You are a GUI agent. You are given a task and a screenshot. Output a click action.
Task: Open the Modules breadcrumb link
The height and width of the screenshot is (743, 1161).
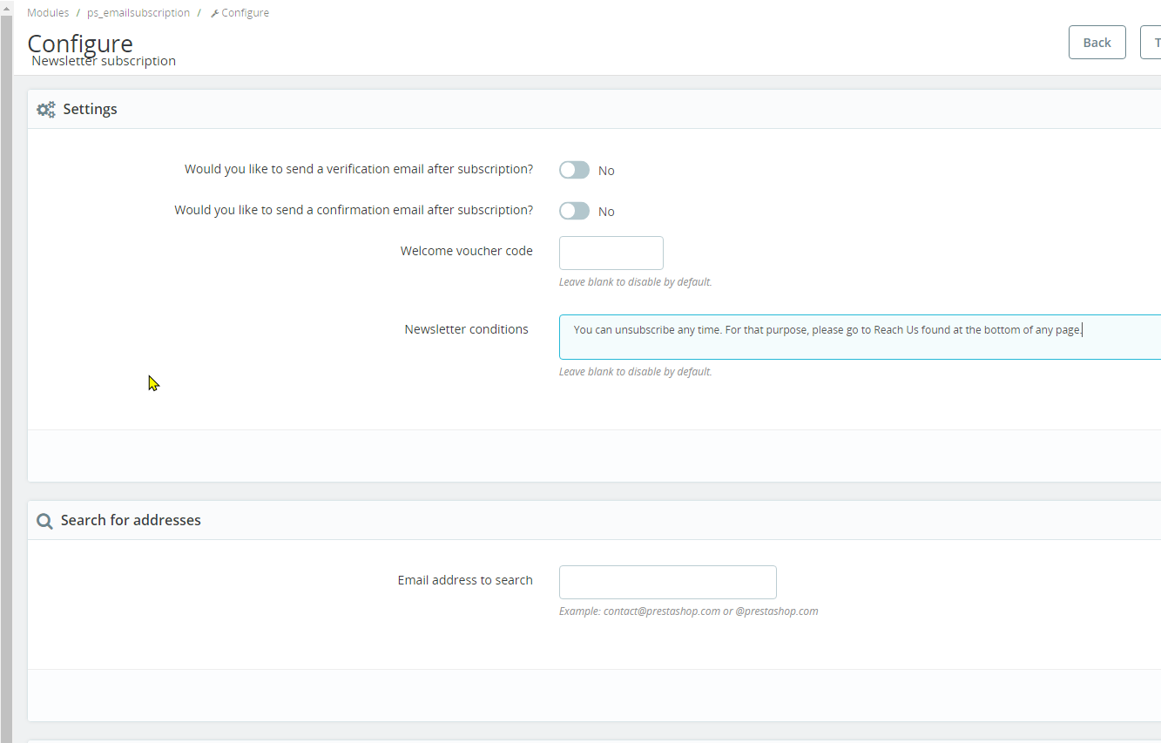[48, 13]
